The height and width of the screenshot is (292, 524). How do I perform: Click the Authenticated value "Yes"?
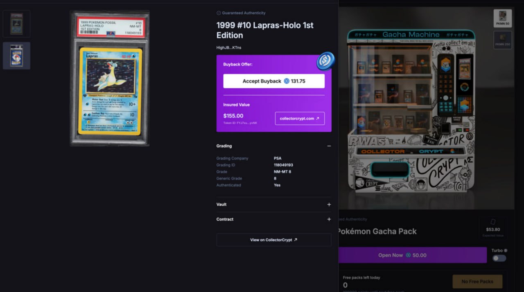(277, 185)
